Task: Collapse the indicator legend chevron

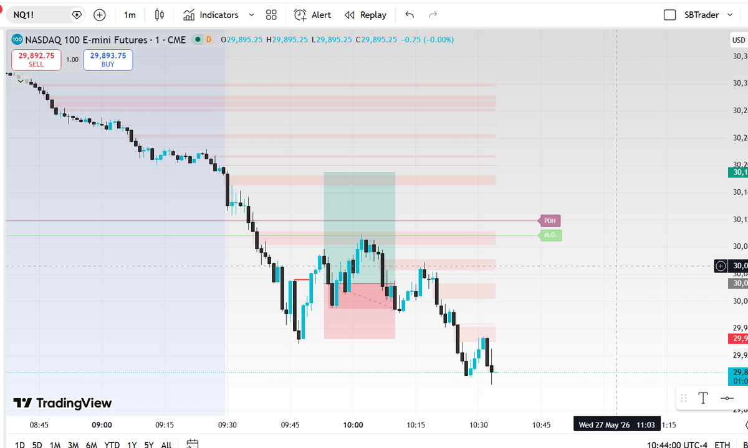Action: click(x=21, y=81)
